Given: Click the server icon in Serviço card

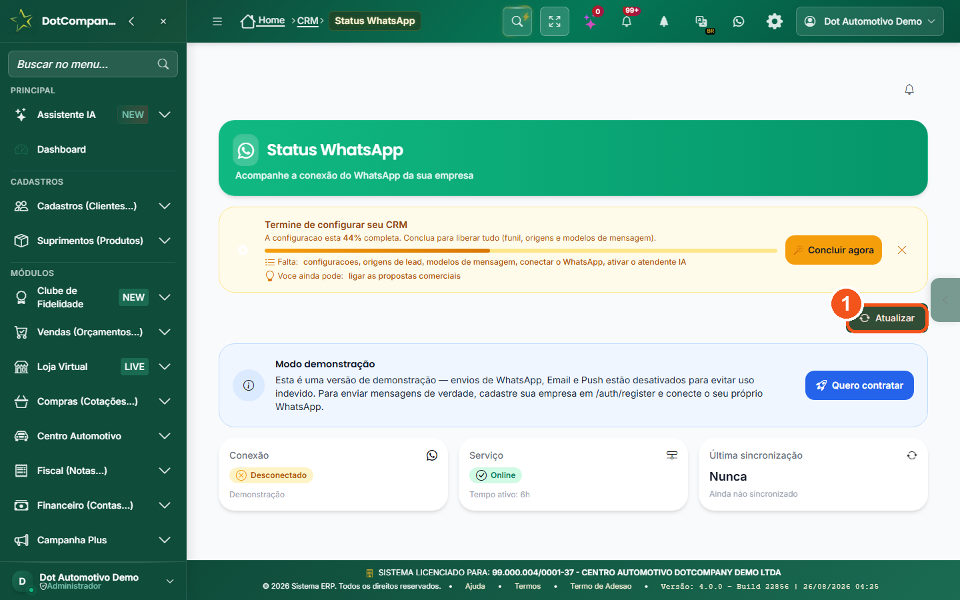Looking at the screenshot, I should [672, 455].
